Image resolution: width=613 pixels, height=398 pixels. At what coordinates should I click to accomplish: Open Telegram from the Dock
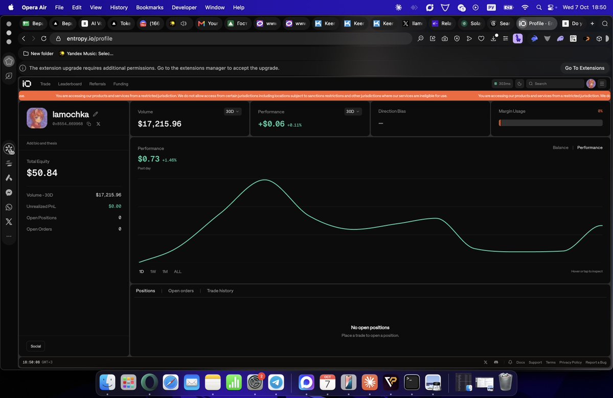[x=276, y=382]
